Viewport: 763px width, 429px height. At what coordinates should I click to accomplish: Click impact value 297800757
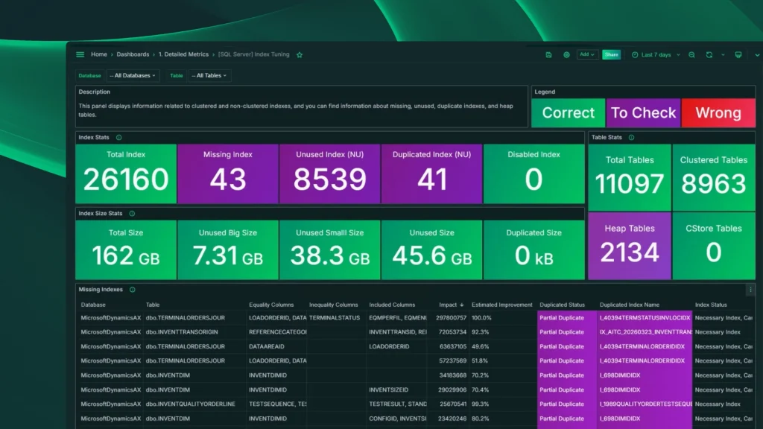[x=451, y=318]
